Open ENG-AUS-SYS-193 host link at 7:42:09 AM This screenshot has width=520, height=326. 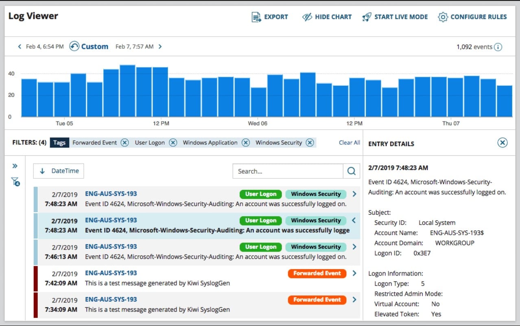click(111, 273)
